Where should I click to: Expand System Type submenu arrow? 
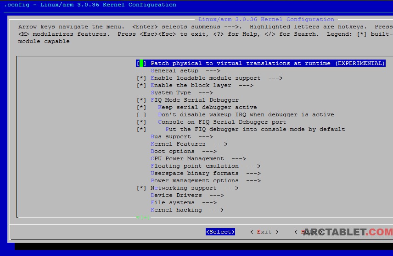[206, 93]
